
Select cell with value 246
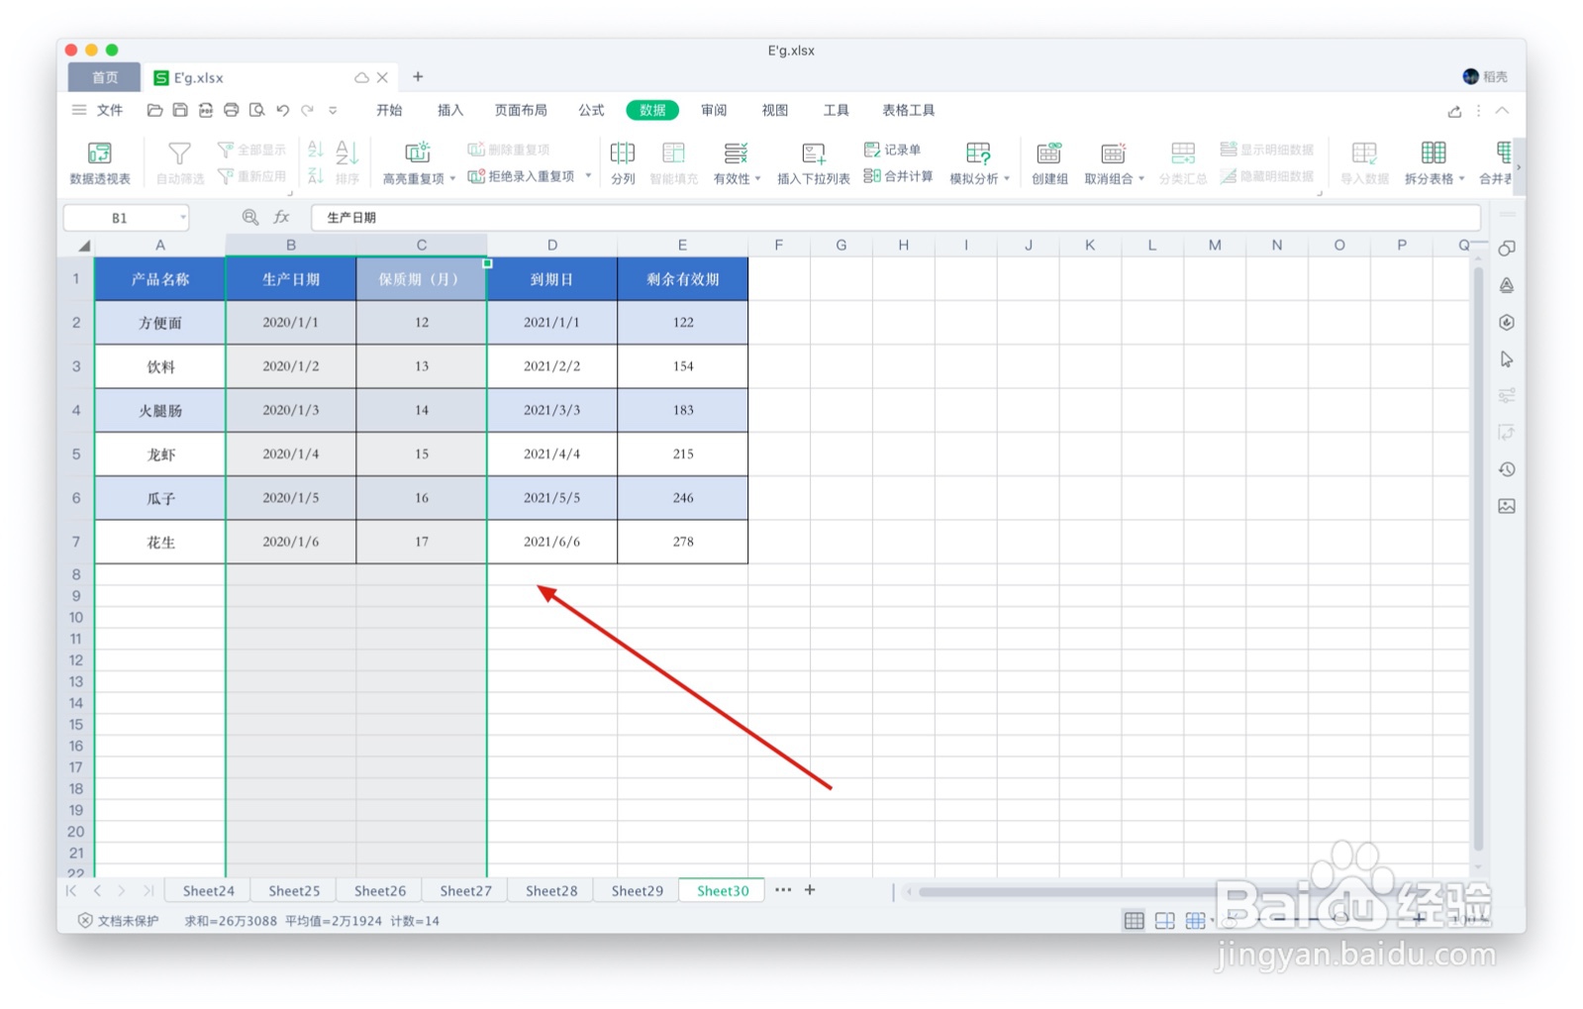coord(683,498)
